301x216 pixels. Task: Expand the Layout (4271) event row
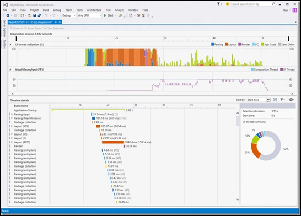[x=12, y=142]
